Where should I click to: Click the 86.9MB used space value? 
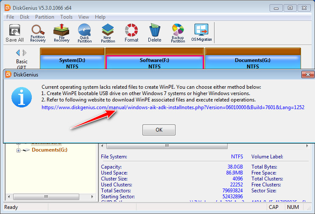click(x=234, y=173)
